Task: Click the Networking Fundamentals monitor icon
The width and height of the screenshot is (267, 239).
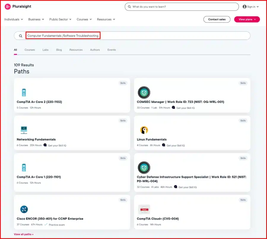Action: pyautogui.click(x=24, y=130)
